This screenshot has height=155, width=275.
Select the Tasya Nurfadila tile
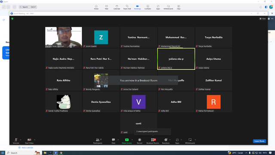click(214, 37)
